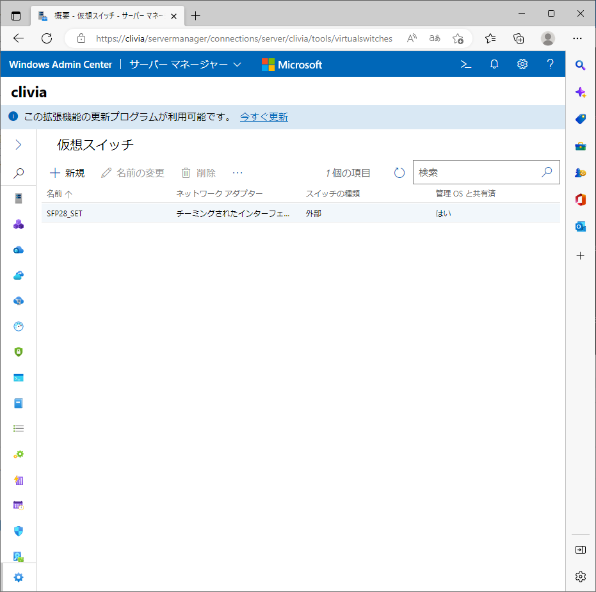Image resolution: width=596 pixels, height=592 pixels.
Task: Open the more actions ellipsis in the command bar
Action: (x=238, y=173)
